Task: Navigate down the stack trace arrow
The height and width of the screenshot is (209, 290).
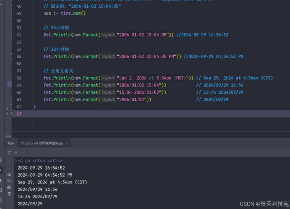Action: point(9,168)
